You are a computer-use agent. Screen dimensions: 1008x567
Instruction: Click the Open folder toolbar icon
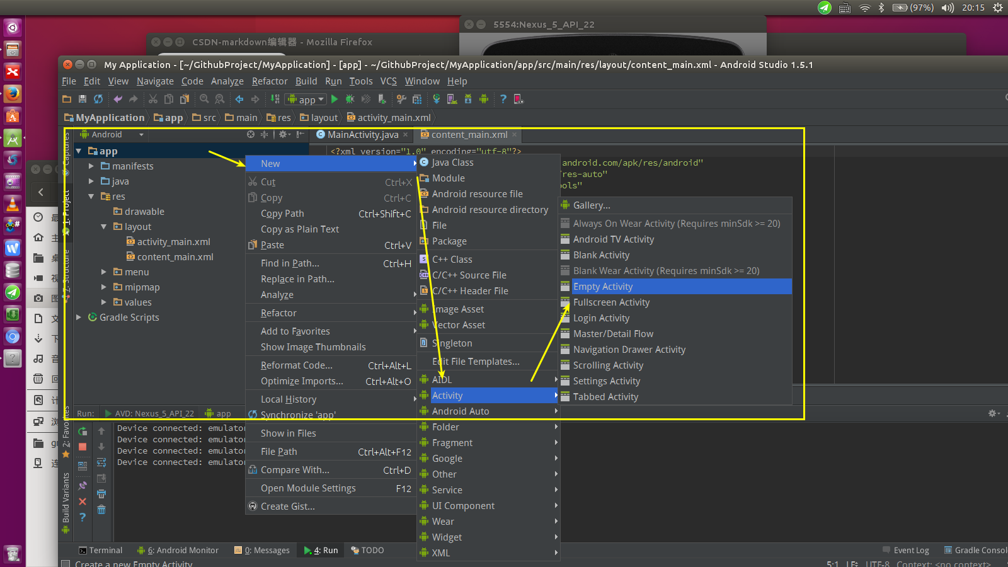pos(67,99)
